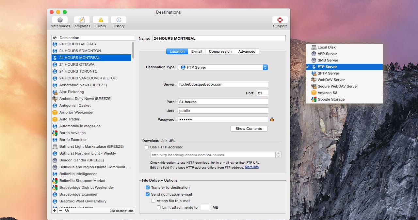Click the refresh icon in HTTP address field

[278, 155]
